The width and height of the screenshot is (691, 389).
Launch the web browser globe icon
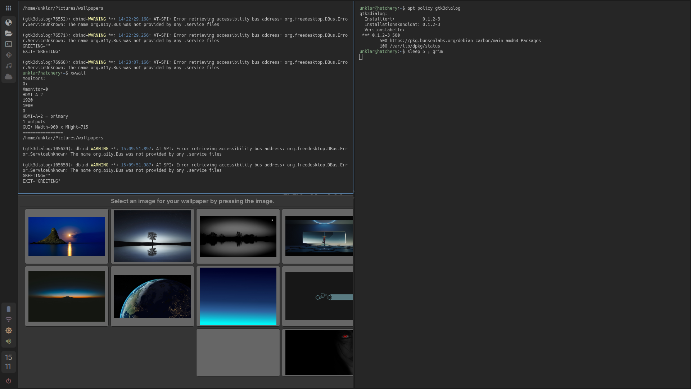point(9,23)
